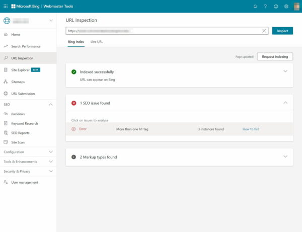Open the feedback smiley icon
The image size is (302, 232).
(276, 7)
